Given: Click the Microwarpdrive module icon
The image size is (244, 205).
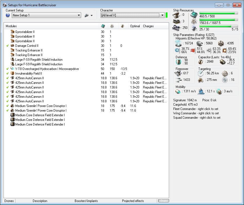Looking at the screenshot, I should [x=13, y=69].
